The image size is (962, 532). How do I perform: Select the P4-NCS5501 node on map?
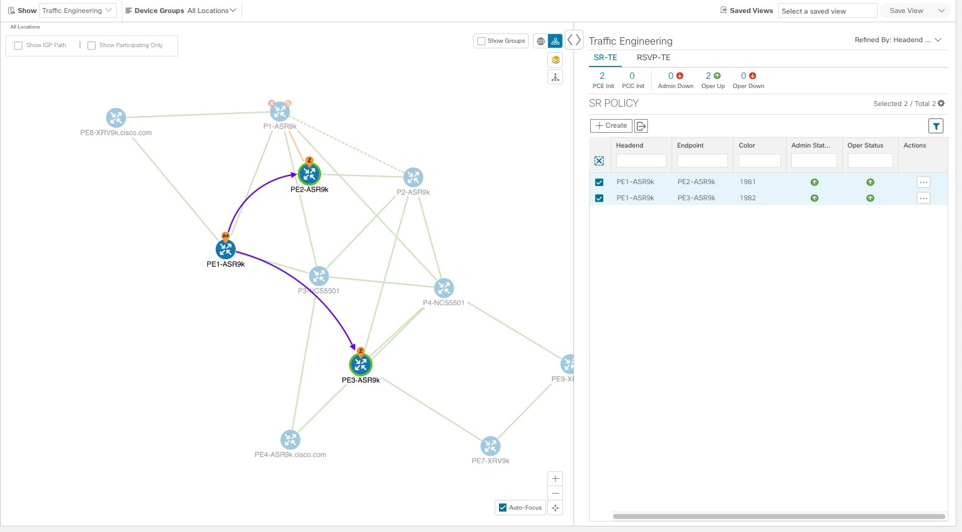pos(444,288)
